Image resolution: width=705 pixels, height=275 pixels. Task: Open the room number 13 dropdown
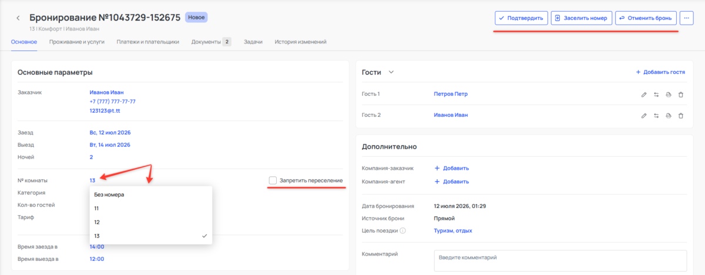pos(93,180)
